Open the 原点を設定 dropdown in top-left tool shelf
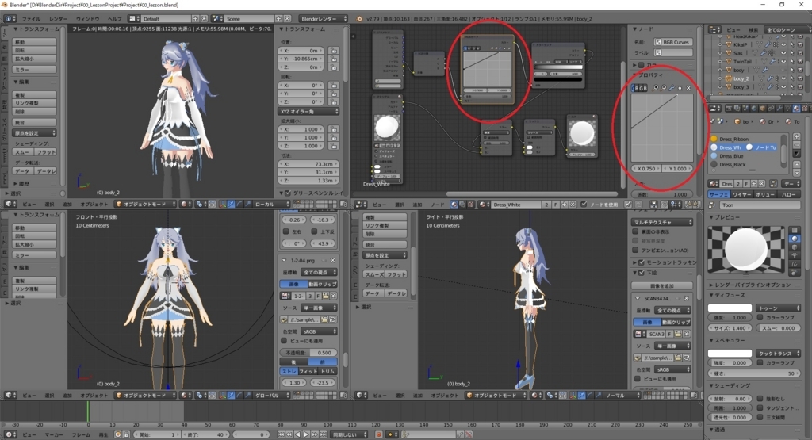 coord(35,133)
